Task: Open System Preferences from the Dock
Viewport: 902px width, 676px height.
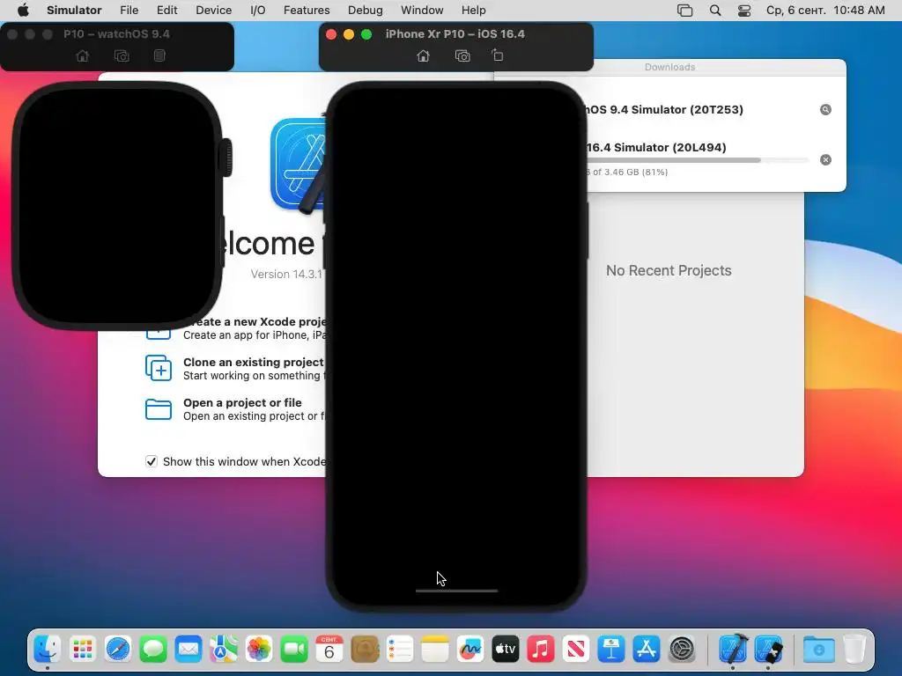Action: click(682, 650)
